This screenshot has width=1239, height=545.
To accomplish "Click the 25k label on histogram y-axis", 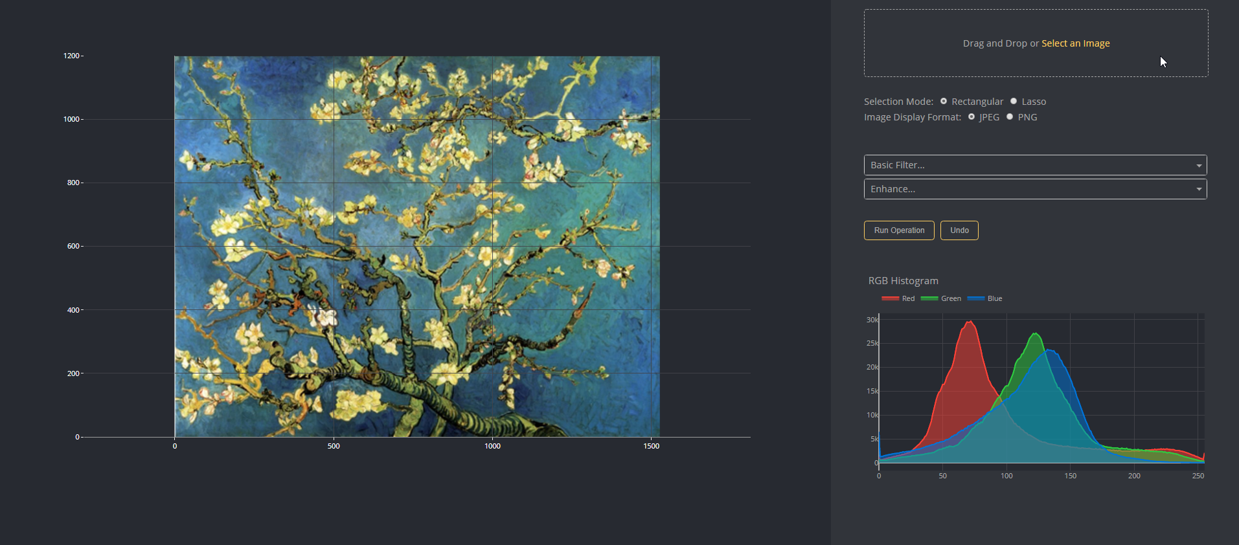I will pyautogui.click(x=872, y=343).
